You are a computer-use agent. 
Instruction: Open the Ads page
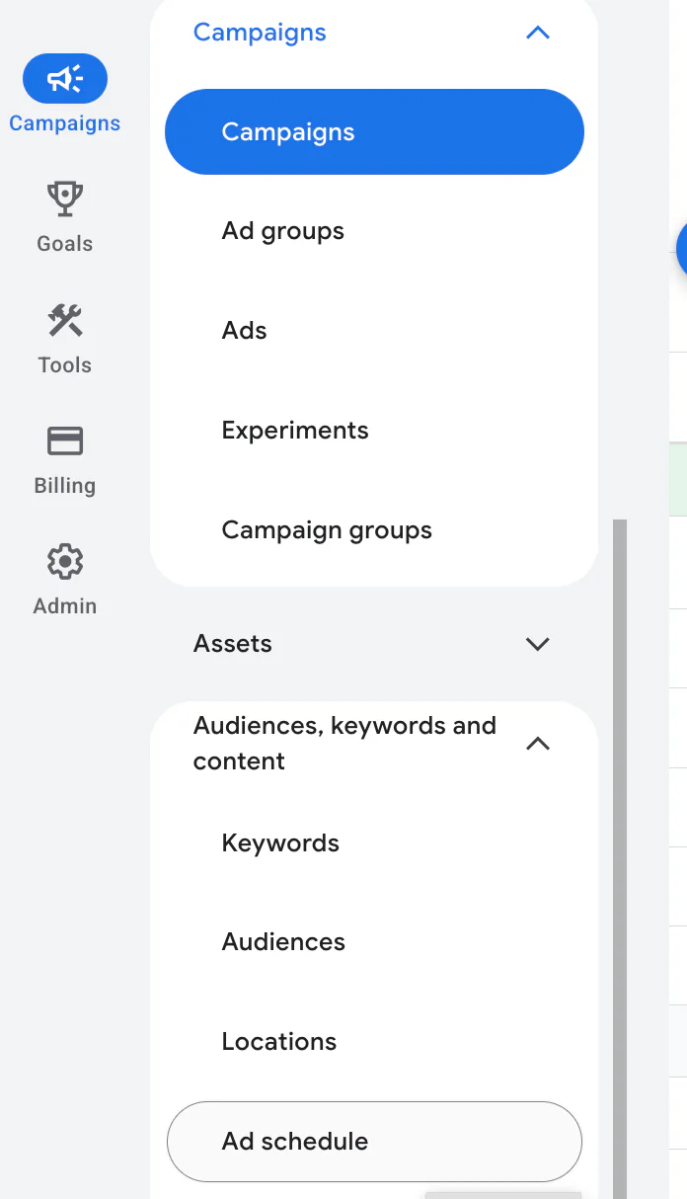pos(245,331)
